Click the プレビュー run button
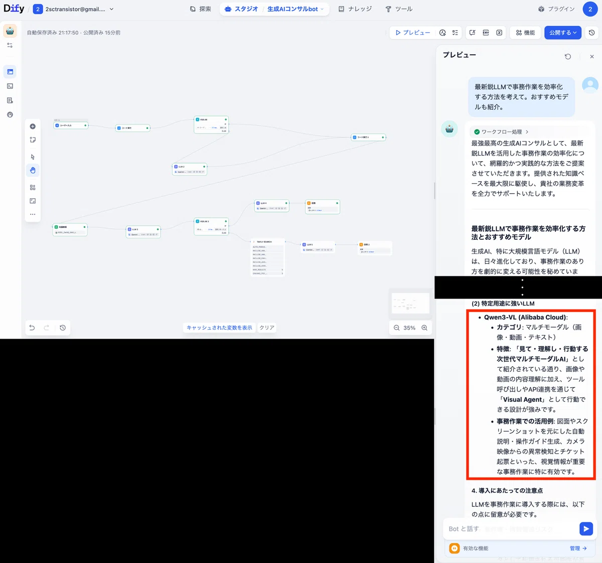Screen dimensions: 602x563 click(412, 33)
